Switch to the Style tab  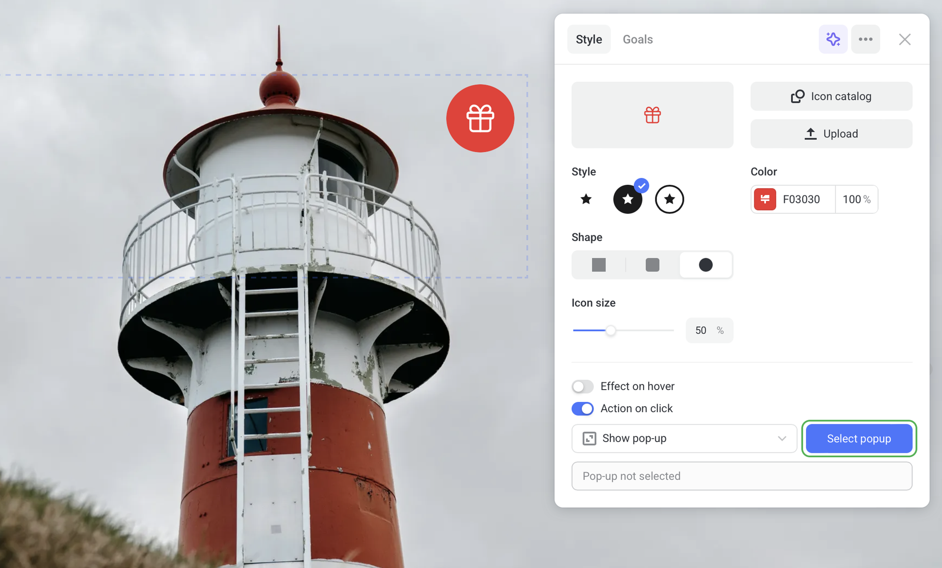pos(588,39)
